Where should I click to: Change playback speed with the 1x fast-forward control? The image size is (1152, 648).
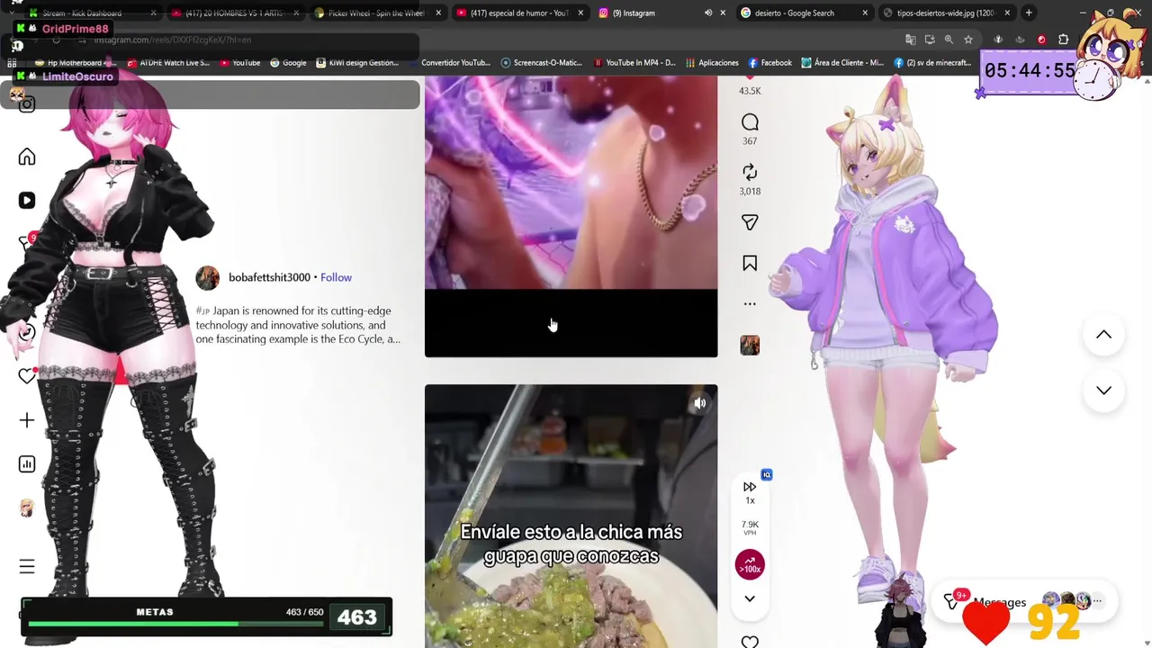point(750,491)
